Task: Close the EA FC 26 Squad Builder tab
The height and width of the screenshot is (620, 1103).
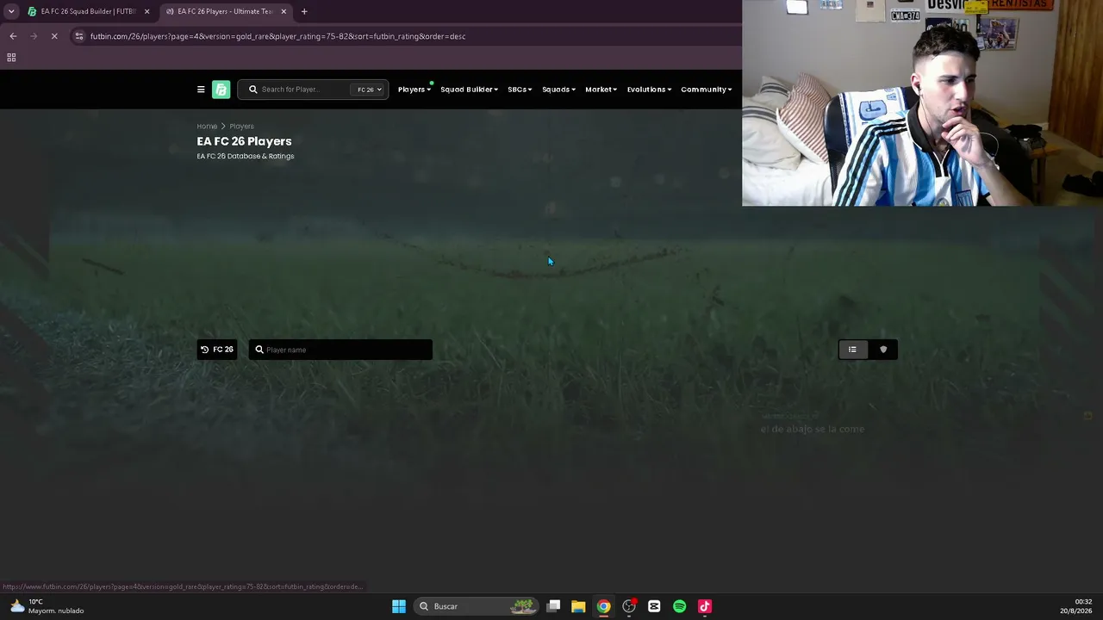Action: pos(146,11)
